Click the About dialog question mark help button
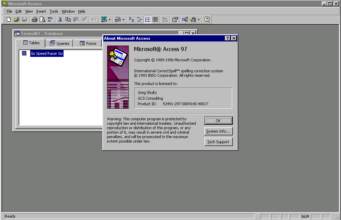Screen dimensions: 341x220 coord(227,38)
